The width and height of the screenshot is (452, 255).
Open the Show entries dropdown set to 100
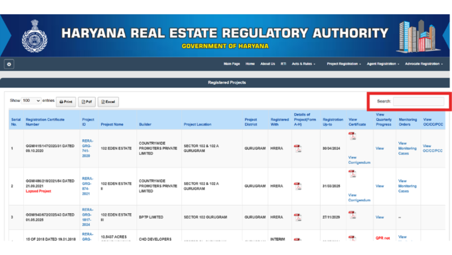[31, 101]
